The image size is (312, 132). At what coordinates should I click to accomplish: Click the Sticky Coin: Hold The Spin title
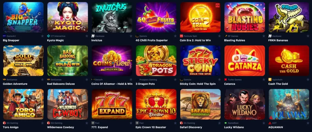198,84
